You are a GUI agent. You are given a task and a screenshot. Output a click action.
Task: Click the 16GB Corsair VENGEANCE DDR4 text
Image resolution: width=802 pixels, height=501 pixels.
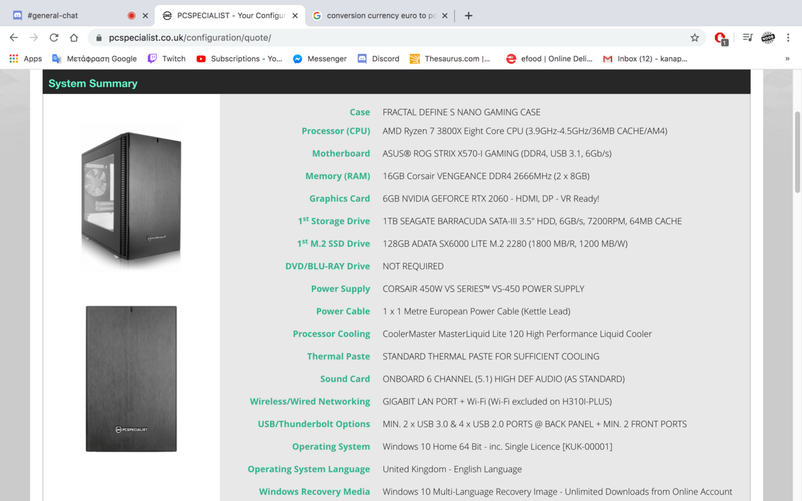486,176
